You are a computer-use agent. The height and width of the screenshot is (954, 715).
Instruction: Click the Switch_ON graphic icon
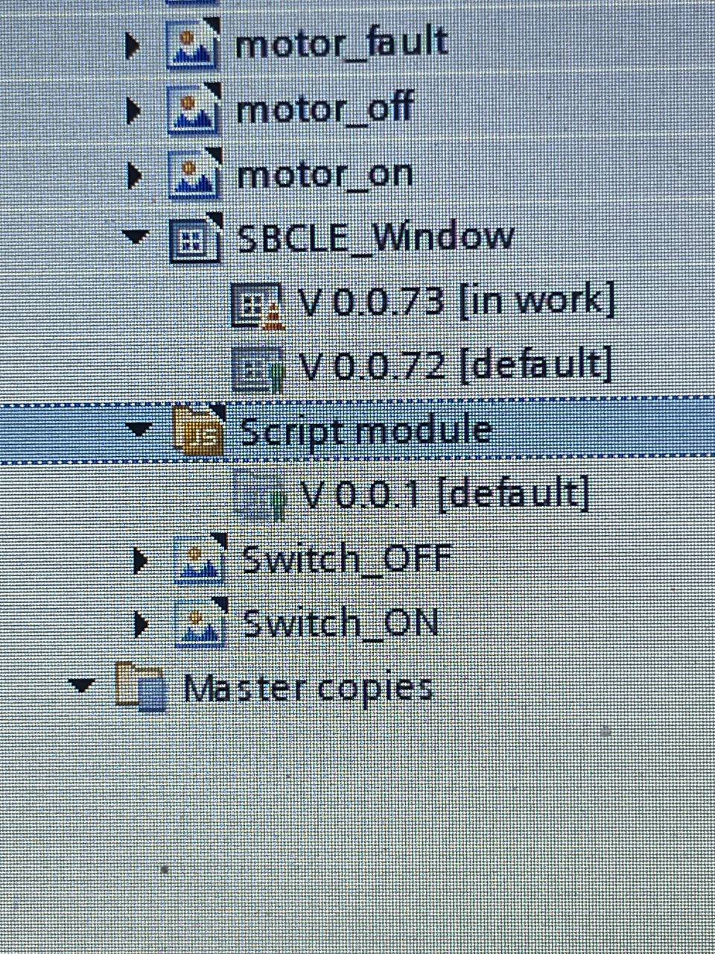pyautogui.click(x=200, y=623)
